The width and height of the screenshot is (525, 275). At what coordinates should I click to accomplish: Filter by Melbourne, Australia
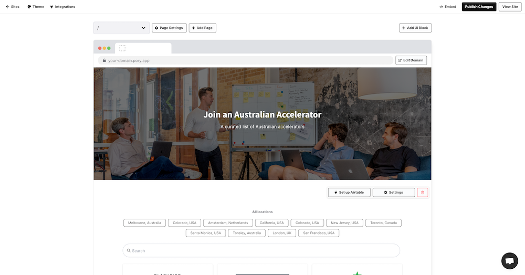pyautogui.click(x=144, y=223)
